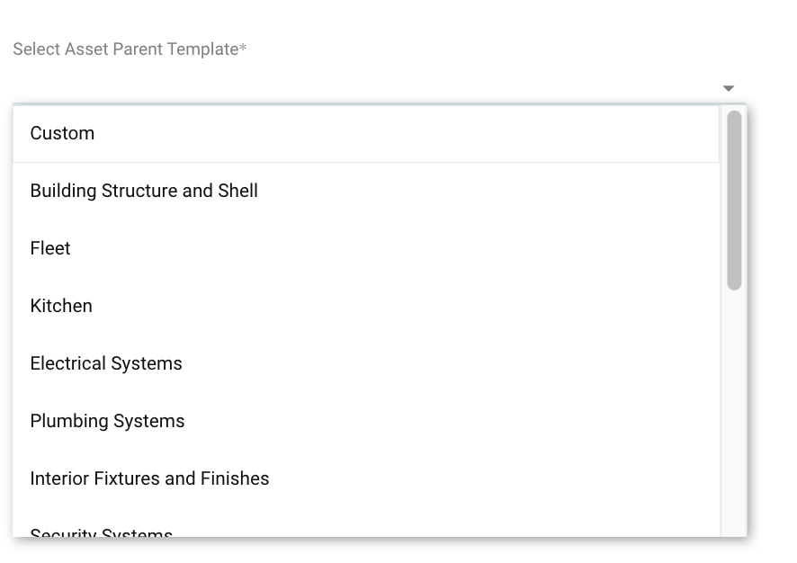Click the dropdown arrow for Asset Parent Template

(728, 88)
